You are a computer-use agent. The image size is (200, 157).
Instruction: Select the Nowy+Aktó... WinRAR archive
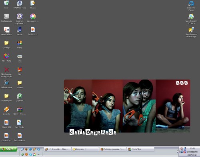[x=20, y=111]
